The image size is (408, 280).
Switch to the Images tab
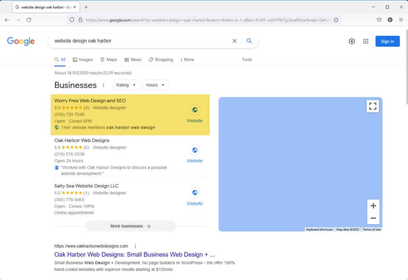click(x=83, y=60)
